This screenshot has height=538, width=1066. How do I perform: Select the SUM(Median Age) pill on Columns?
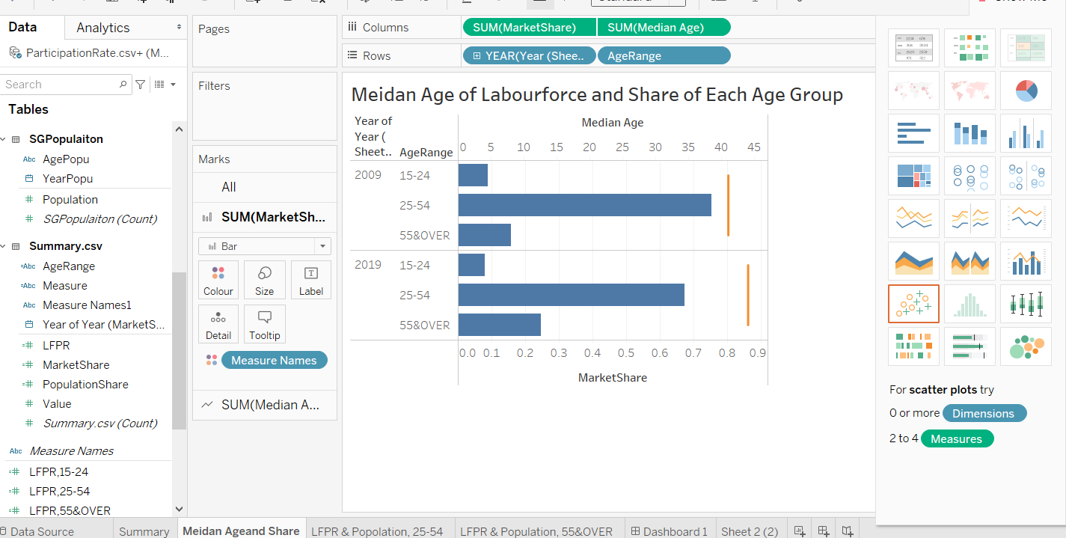point(664,28)
